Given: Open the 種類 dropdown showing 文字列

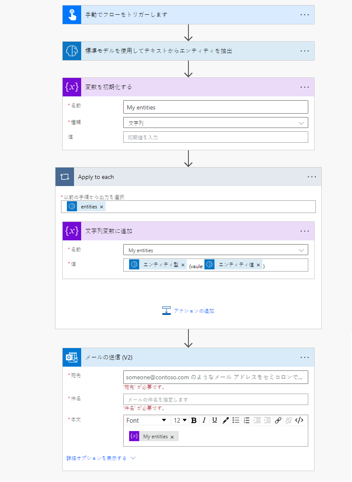Looking at the screenshot, I should [x=302, y=122].
